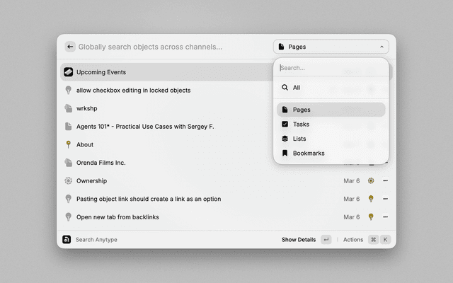Open the 'allow checkbox editing in locked objects' result
Screen dimensions: 453x283
133,91
